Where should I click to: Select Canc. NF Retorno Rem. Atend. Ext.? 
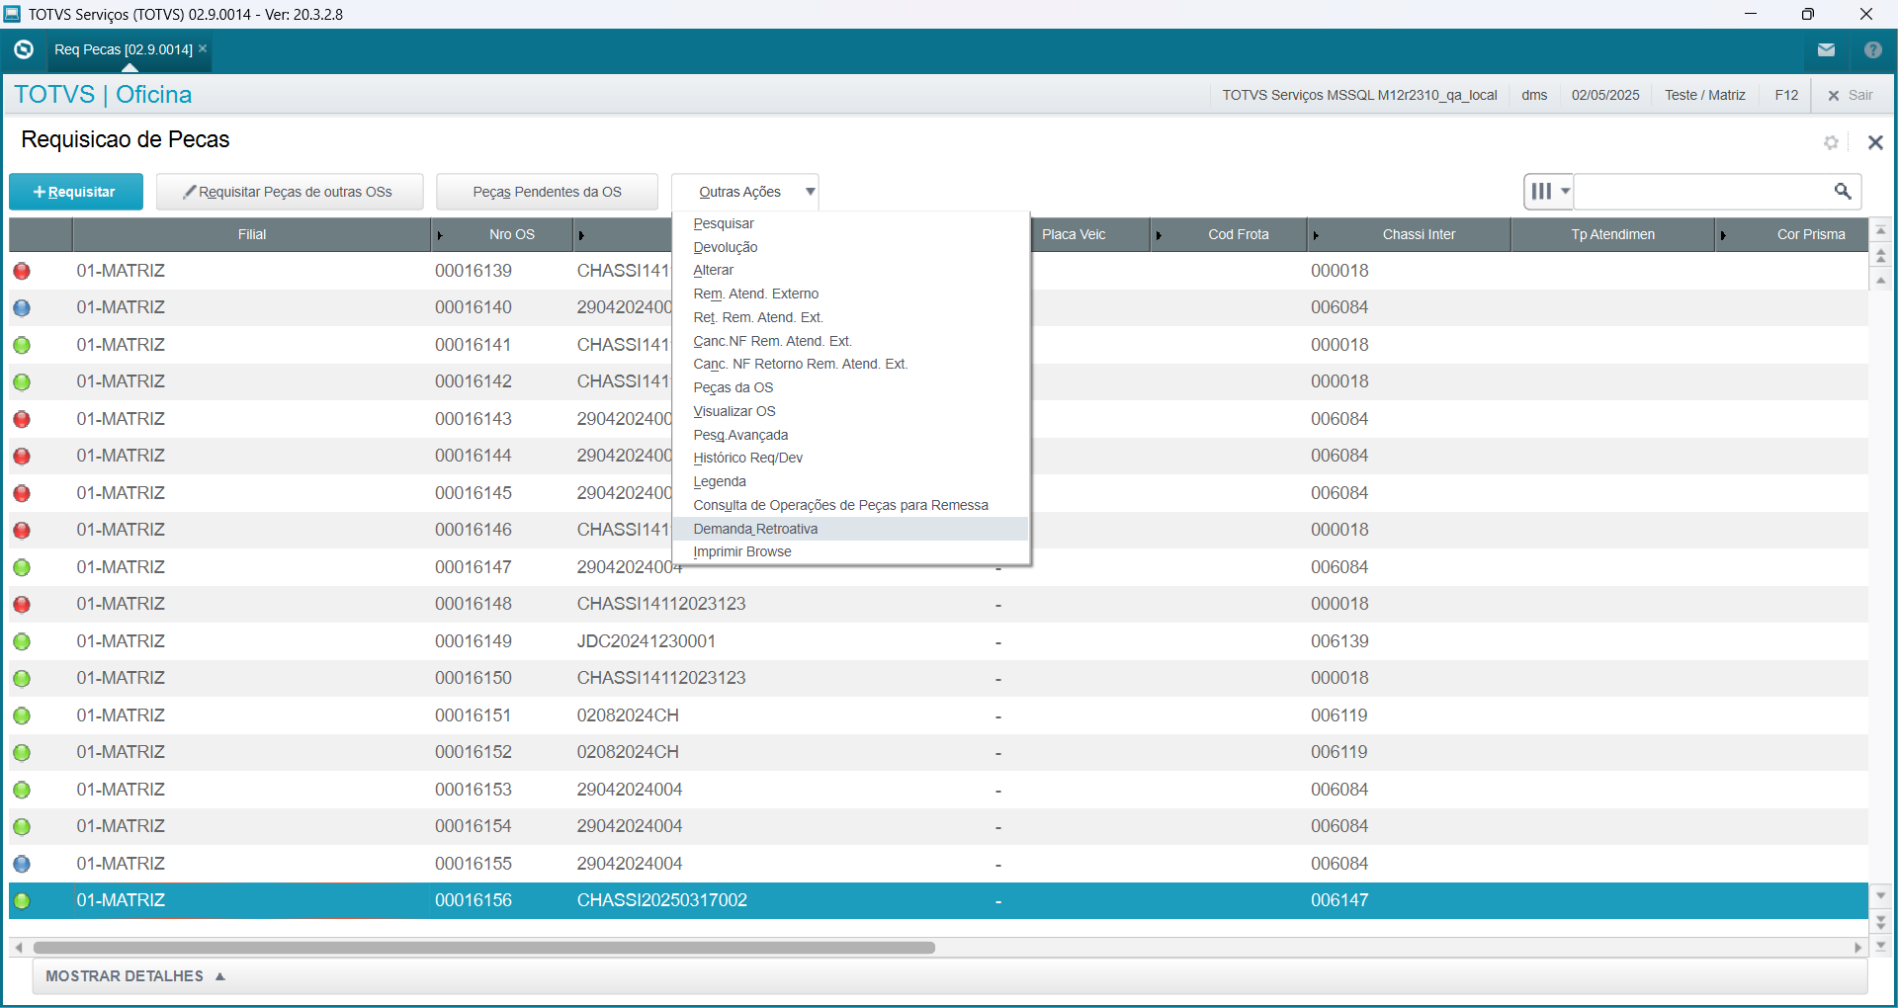(850, 365)
